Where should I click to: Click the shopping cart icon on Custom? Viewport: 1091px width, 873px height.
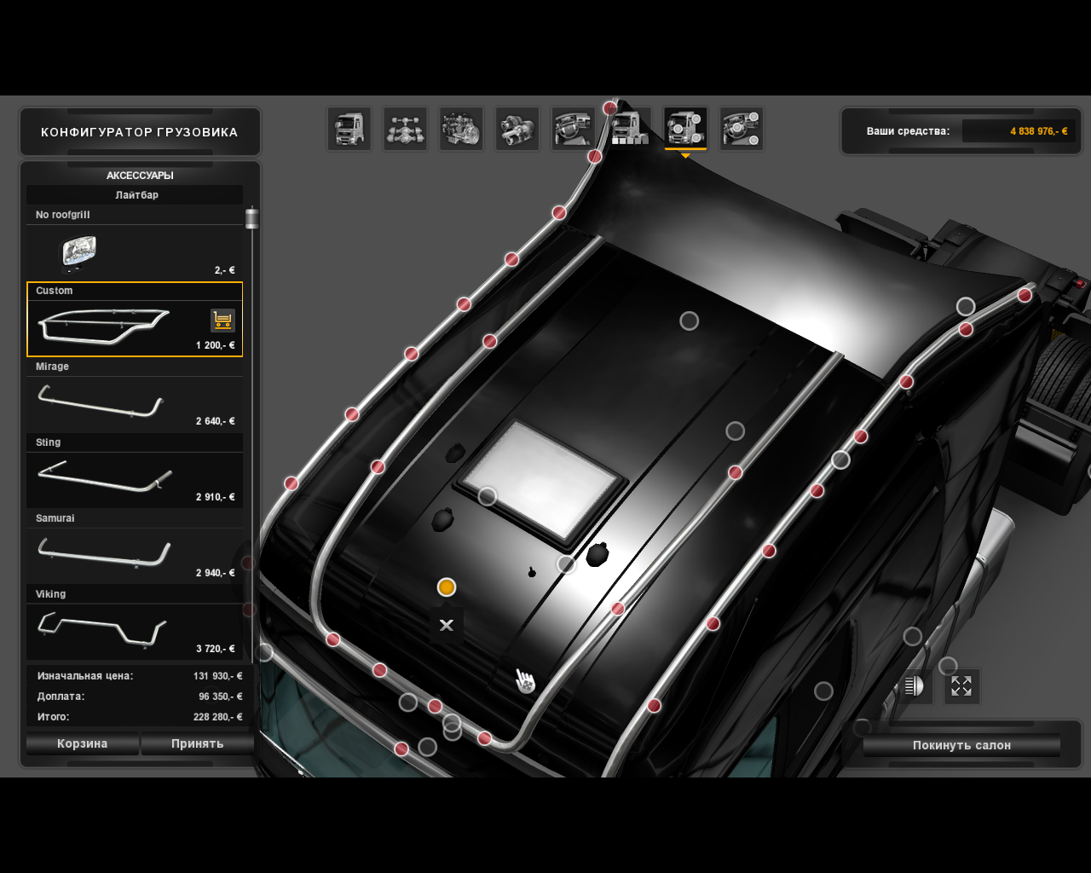[222, 321]
